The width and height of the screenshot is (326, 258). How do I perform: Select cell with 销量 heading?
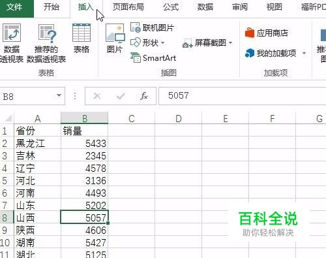point(84,131)
